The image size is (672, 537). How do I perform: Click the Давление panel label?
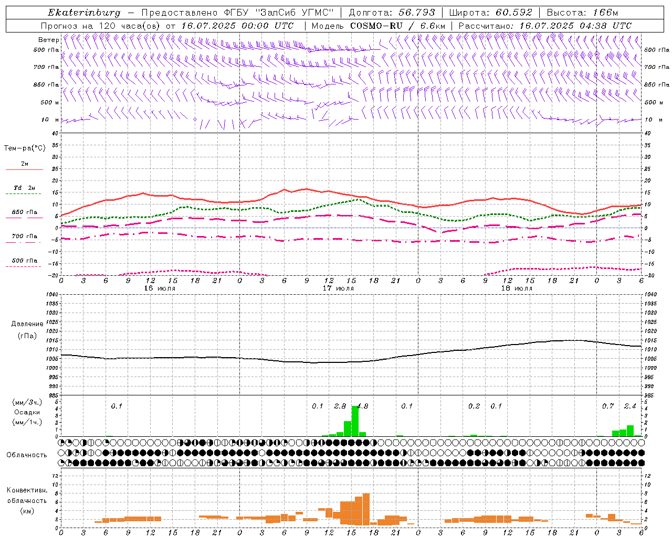tap(27, 324)
